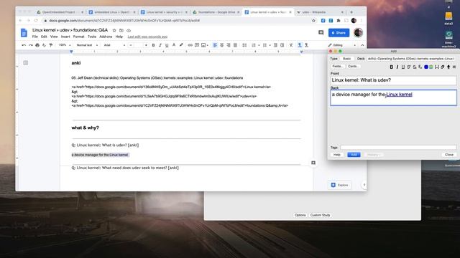The image size is (460, 258).
Task: Click the attach file paperclip icon in Anki
Action: 443,67
